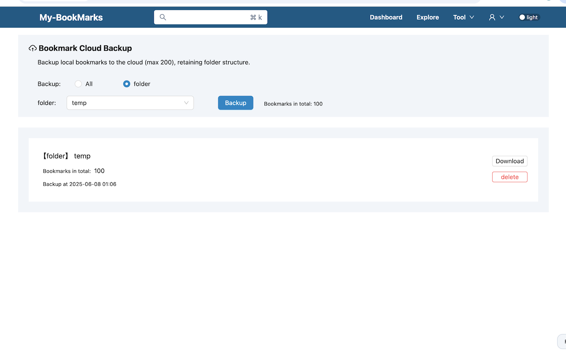The image size is (566, 353).
Task: Click Backup at 2025-06-08 01:06 text
Action: (x=80, y=184)
